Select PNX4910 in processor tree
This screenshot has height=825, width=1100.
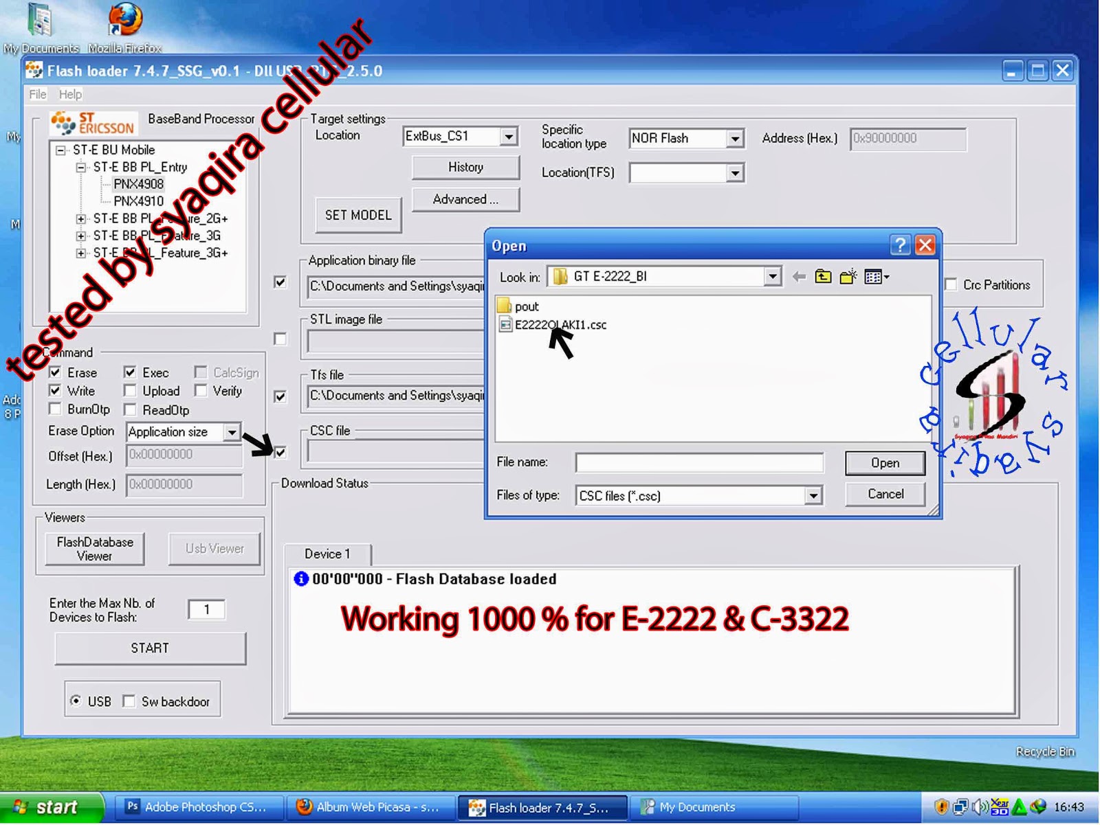[x=138, y=201]
